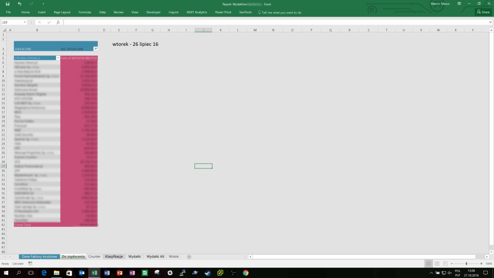Open the STRONA OPERACJI field dropdown
The height and width of the screenshot is (278, 494).
(x=57, y=57)
